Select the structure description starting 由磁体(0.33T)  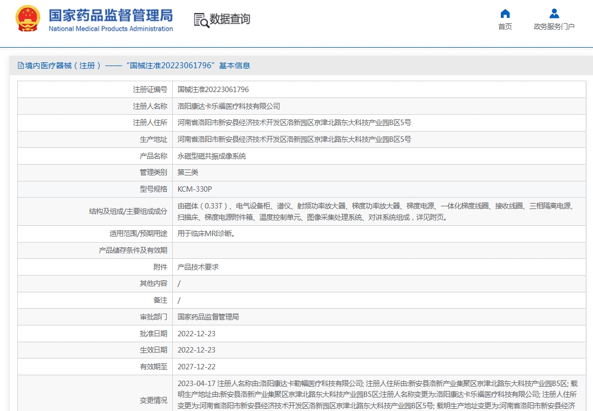tap(377, 212)
